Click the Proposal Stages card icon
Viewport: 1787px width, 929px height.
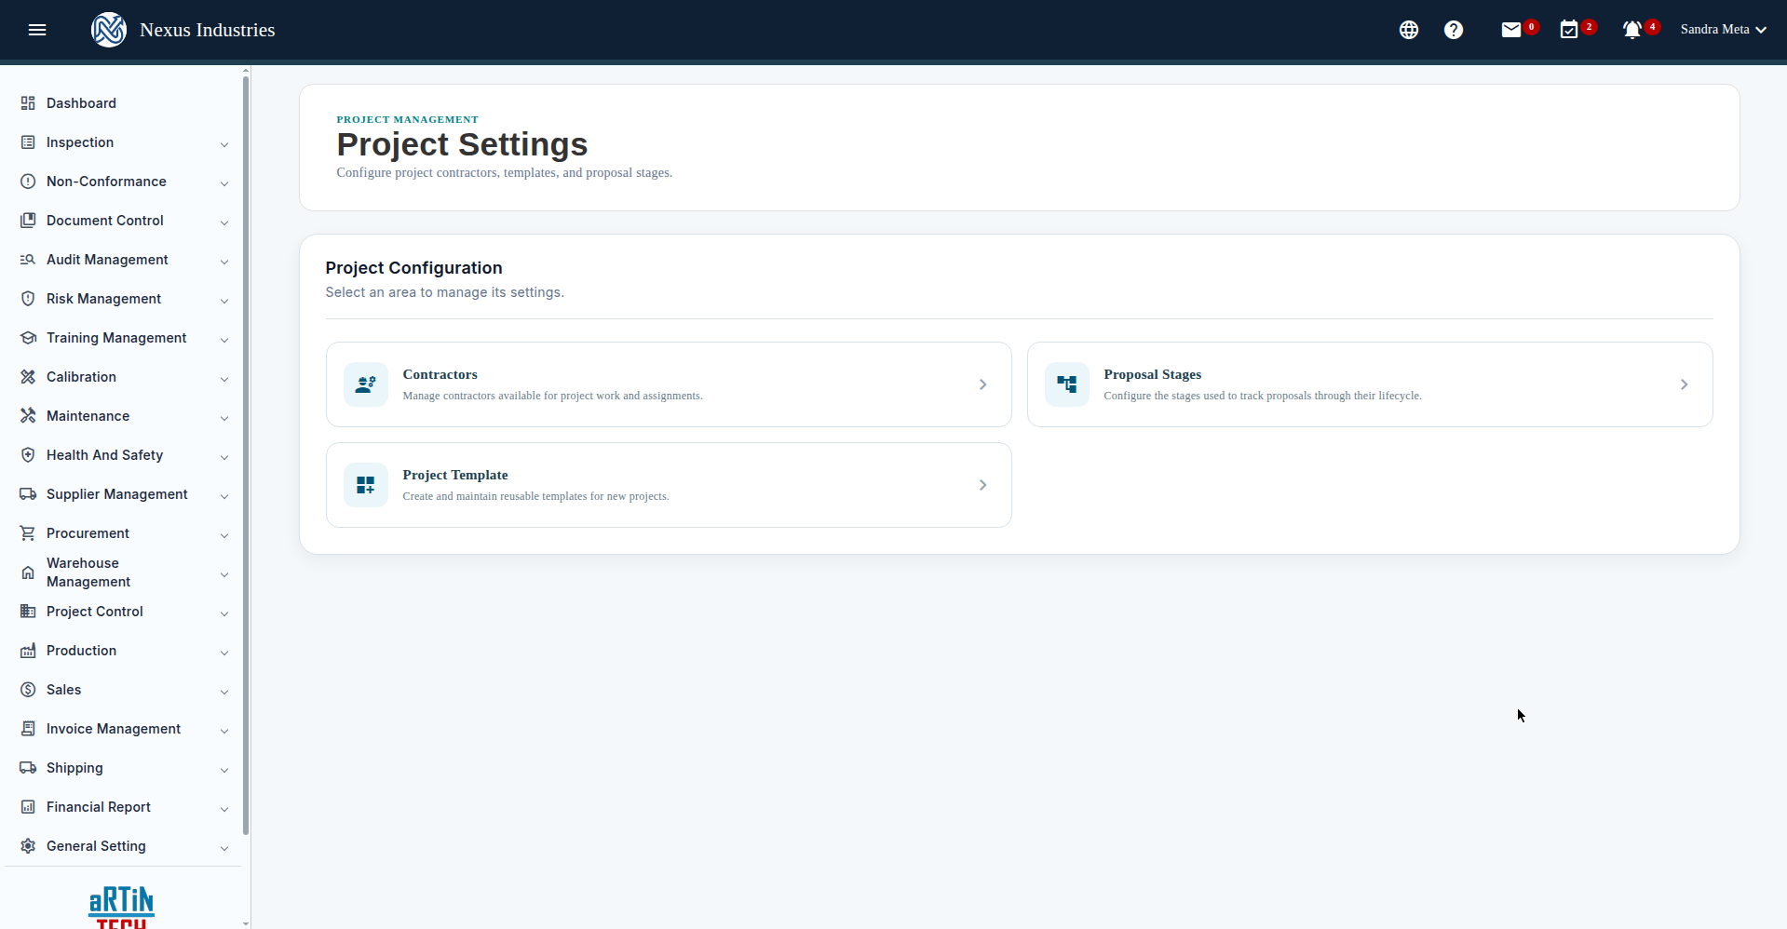(x=1067, y=384)
